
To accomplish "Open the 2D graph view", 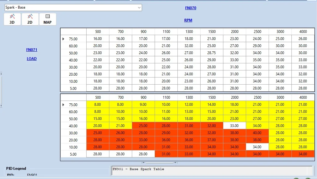I will [30, 19].
